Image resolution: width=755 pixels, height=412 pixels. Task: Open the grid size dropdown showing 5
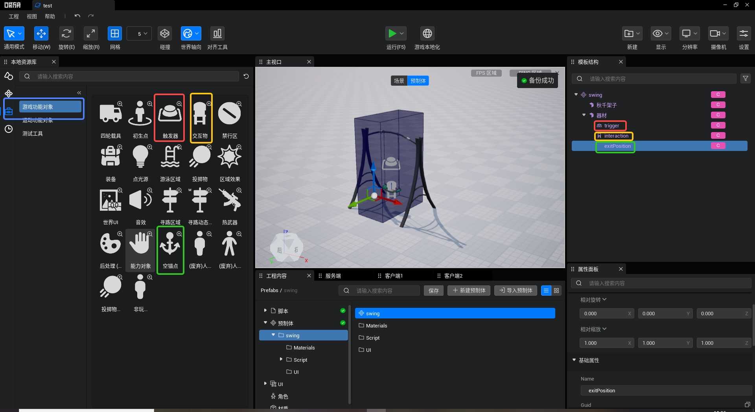click(139, 34)
